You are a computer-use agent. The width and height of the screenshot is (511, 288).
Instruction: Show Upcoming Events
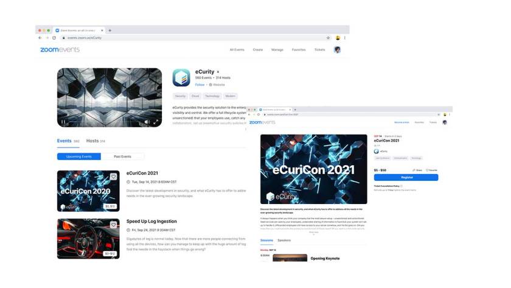(x=79, y=156)
